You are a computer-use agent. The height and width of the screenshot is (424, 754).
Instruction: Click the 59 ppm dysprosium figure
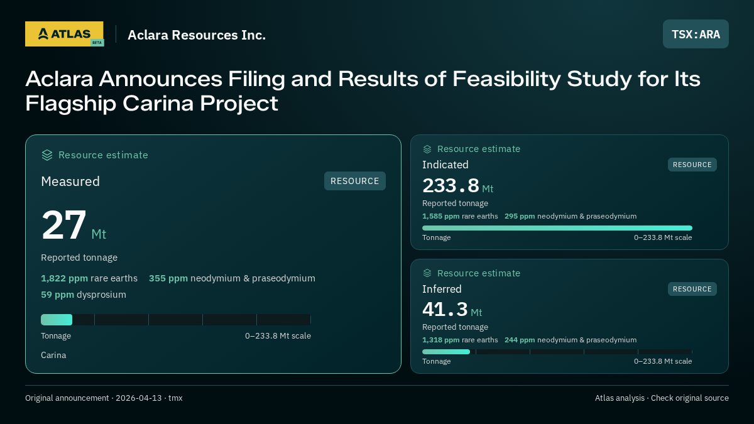[x=84, y=295]
